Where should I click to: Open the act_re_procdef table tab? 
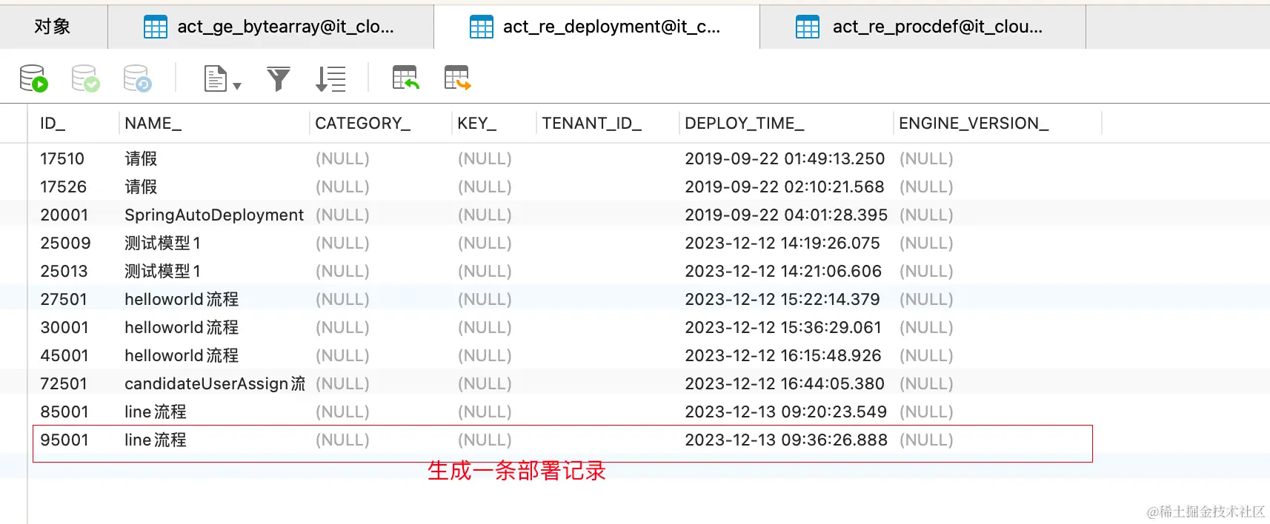tap(923, 27)
